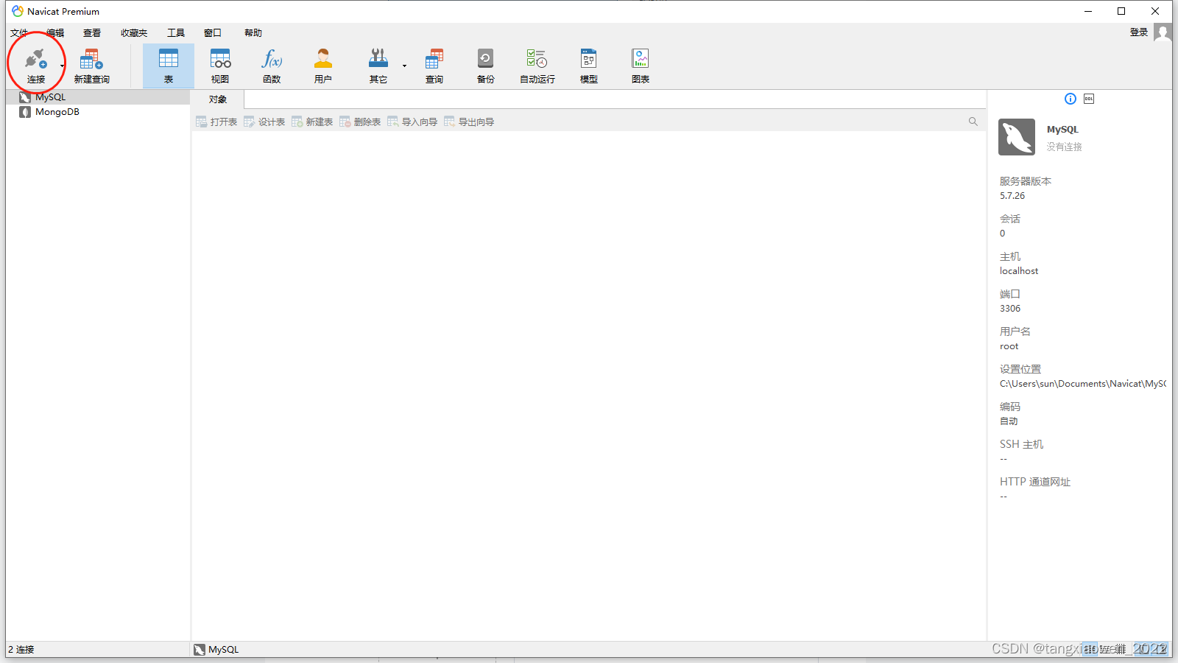This screenshot has height=663, width=1178.
Task: Click the 编码 value 自动
Action: pyautogui.click(x=1009, y=421)
